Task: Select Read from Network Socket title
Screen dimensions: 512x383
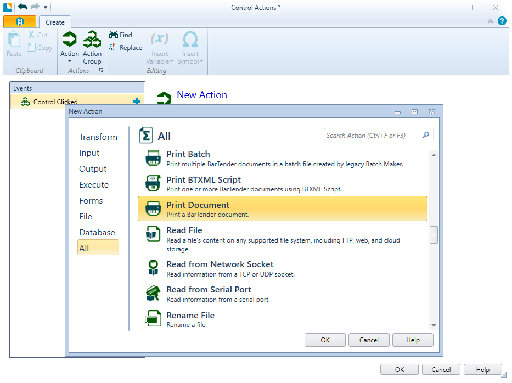Action: tap(220, 264)
